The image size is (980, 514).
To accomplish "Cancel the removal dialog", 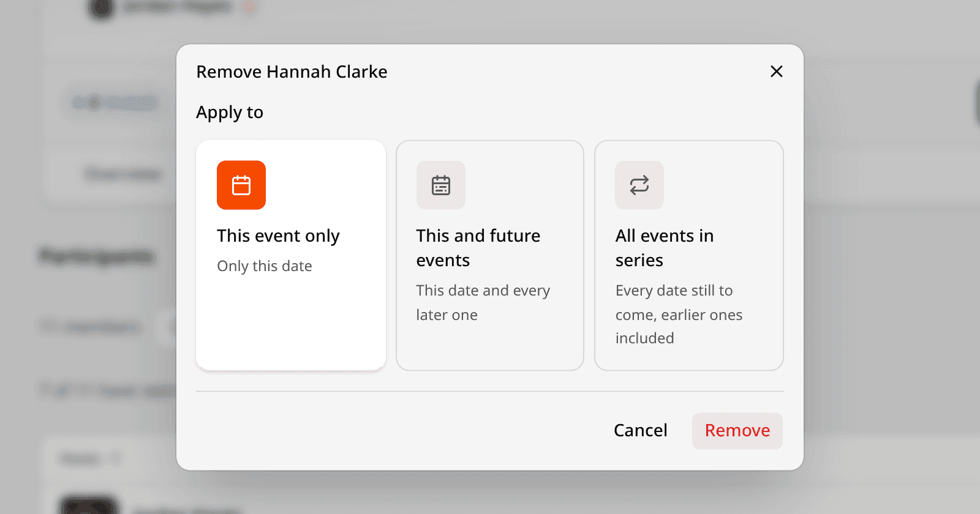I will point(641,431).
